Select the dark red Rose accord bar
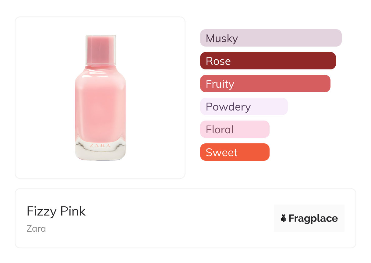The image size is (371, 263). [268, 61]
